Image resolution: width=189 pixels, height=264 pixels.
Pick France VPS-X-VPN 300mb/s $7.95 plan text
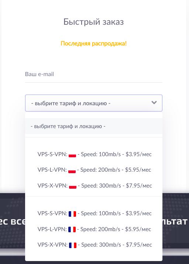pyautogui.click(x=95, y=245)
